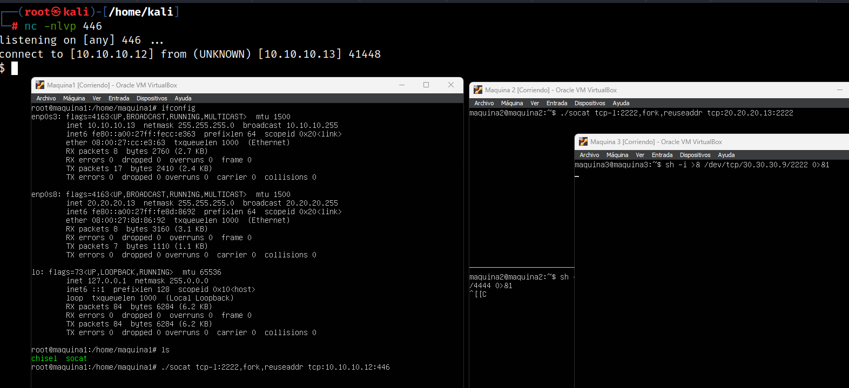Viewport: 849px width, 388px height.
Task: Click the VirtualBox icon in Maquina 3 title bar
Action: [x=583, y=141]
